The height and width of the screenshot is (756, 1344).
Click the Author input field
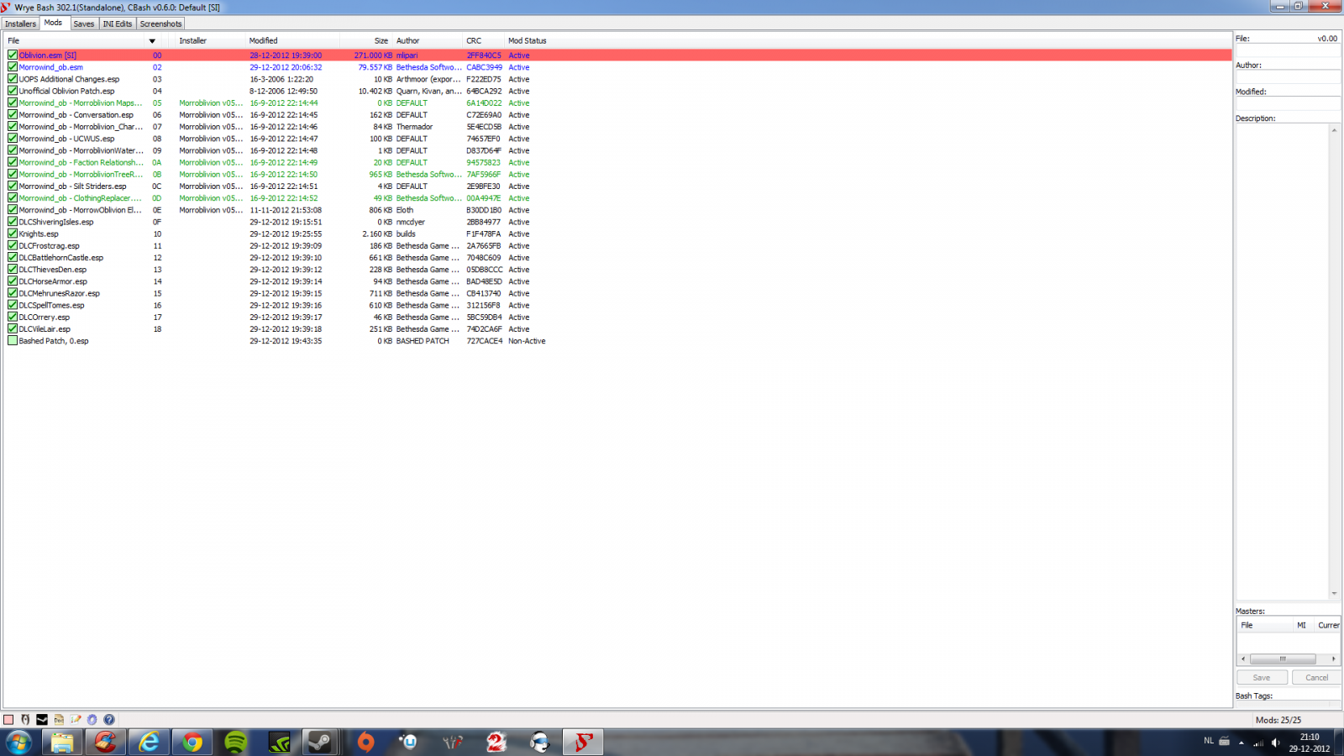(x=1288, y=77)
